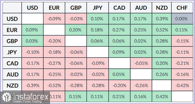Select the JPY row label
The height and width of the screenshot is (104, 195).
tap(12, 52)
